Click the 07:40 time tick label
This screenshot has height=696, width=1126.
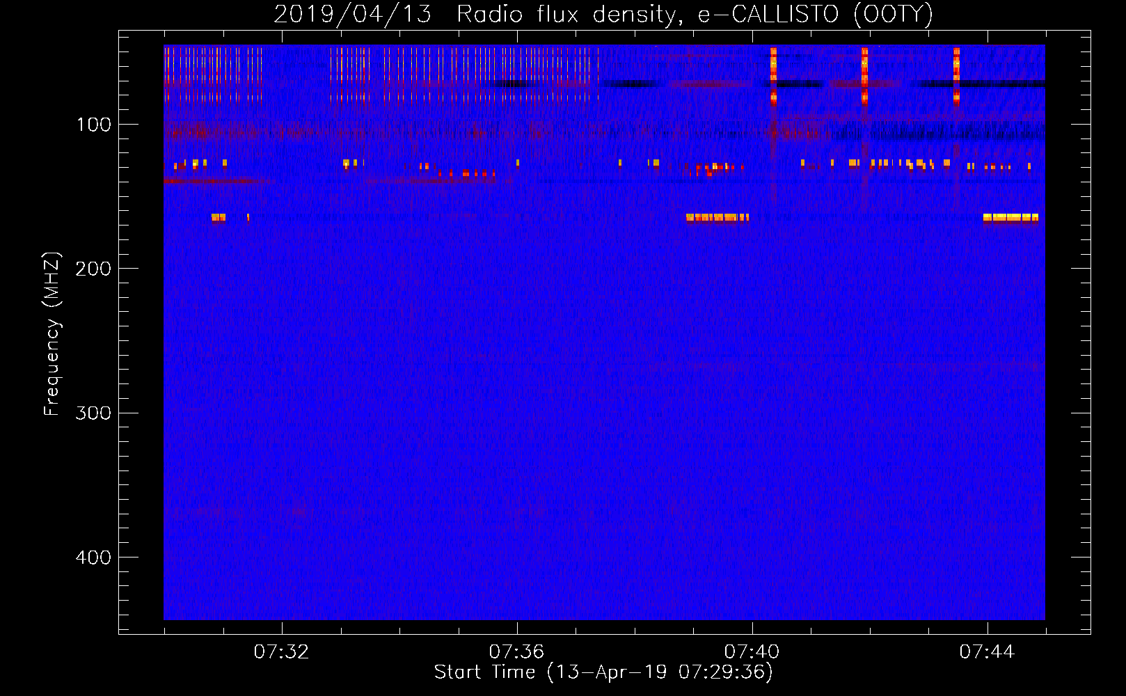tap(752, 651)
